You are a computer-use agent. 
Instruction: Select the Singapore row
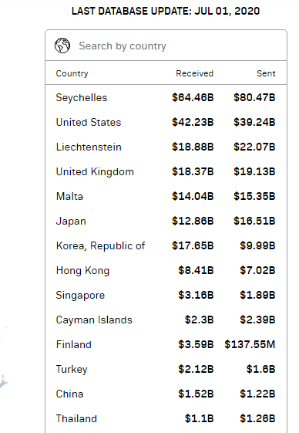(166, 295)
